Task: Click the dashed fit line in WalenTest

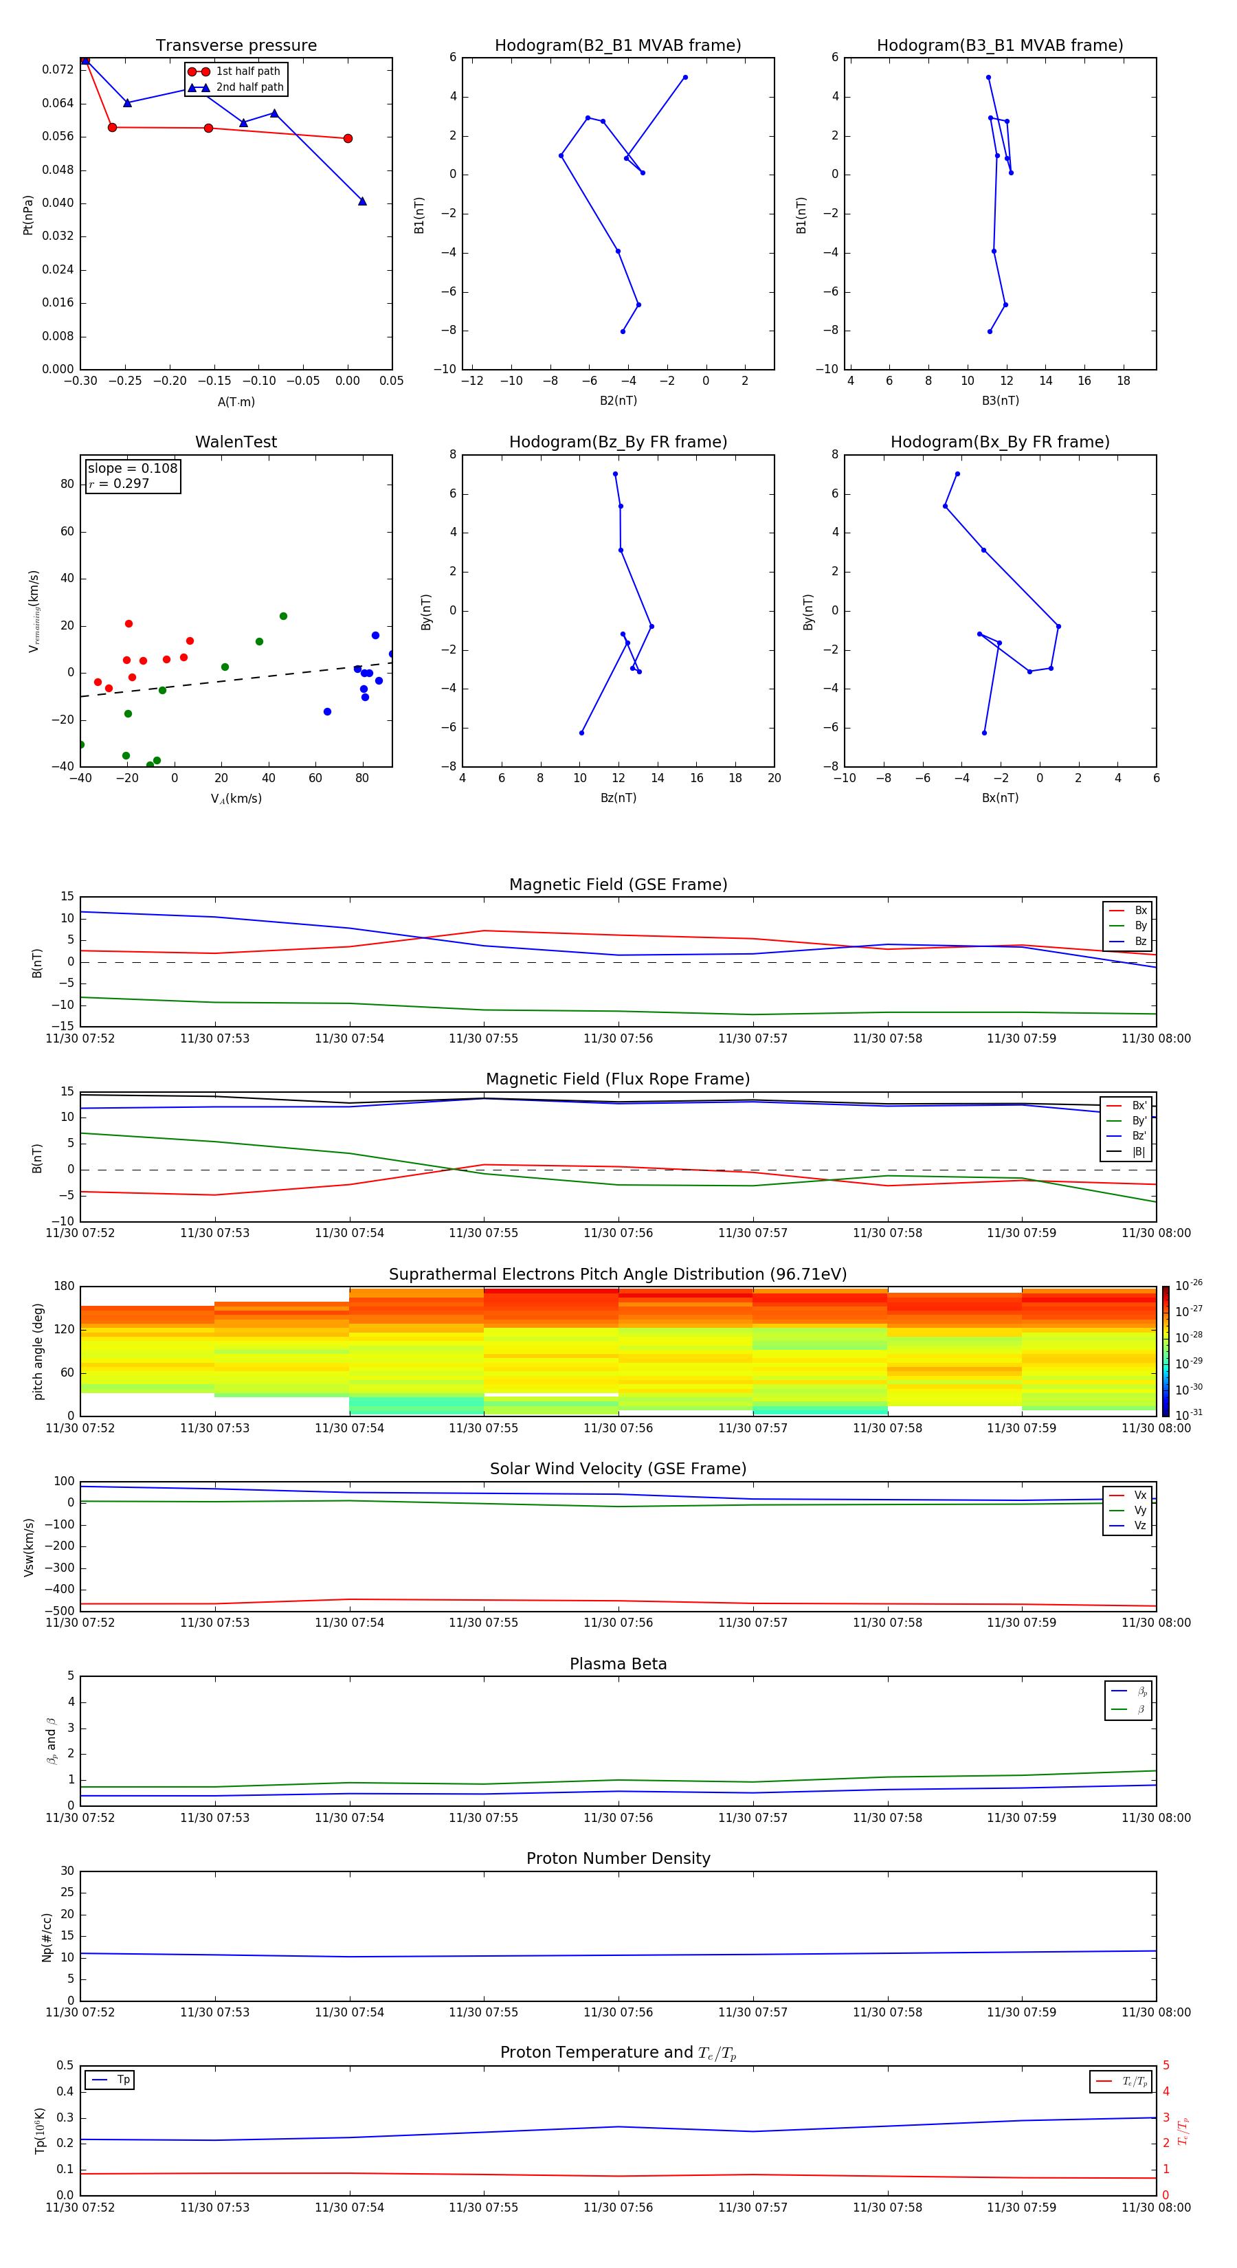Action: (x=236, y=680)
